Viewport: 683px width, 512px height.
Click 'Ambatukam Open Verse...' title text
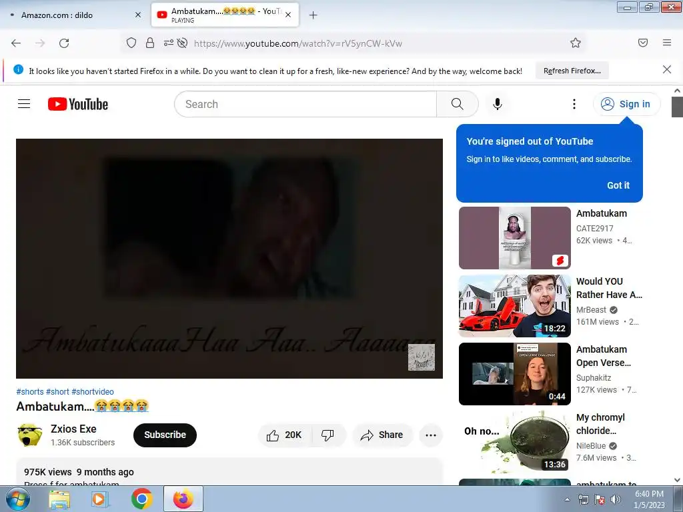pyautogui.click(x=603, y=356)
